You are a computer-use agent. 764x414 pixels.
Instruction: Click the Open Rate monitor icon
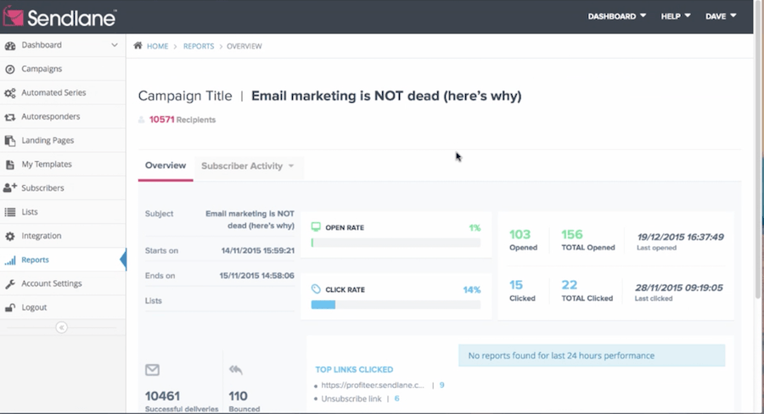(x=316, y=227)
